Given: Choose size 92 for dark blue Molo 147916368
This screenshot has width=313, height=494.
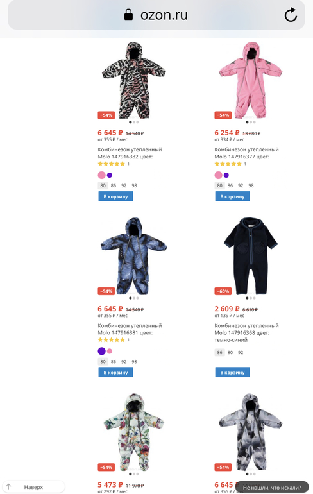Looking at the screenshot, I should [x=241, y=353].
